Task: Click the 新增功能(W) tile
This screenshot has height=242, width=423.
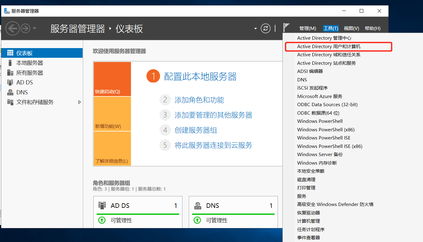Action: tap(112, 114)
